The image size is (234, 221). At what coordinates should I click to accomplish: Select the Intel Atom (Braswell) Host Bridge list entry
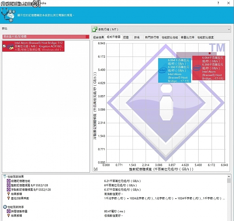coord(33,46)
